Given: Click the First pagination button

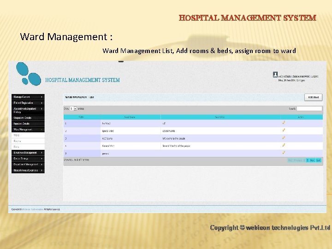Looking at the screenshot, I should coord(290,160).
